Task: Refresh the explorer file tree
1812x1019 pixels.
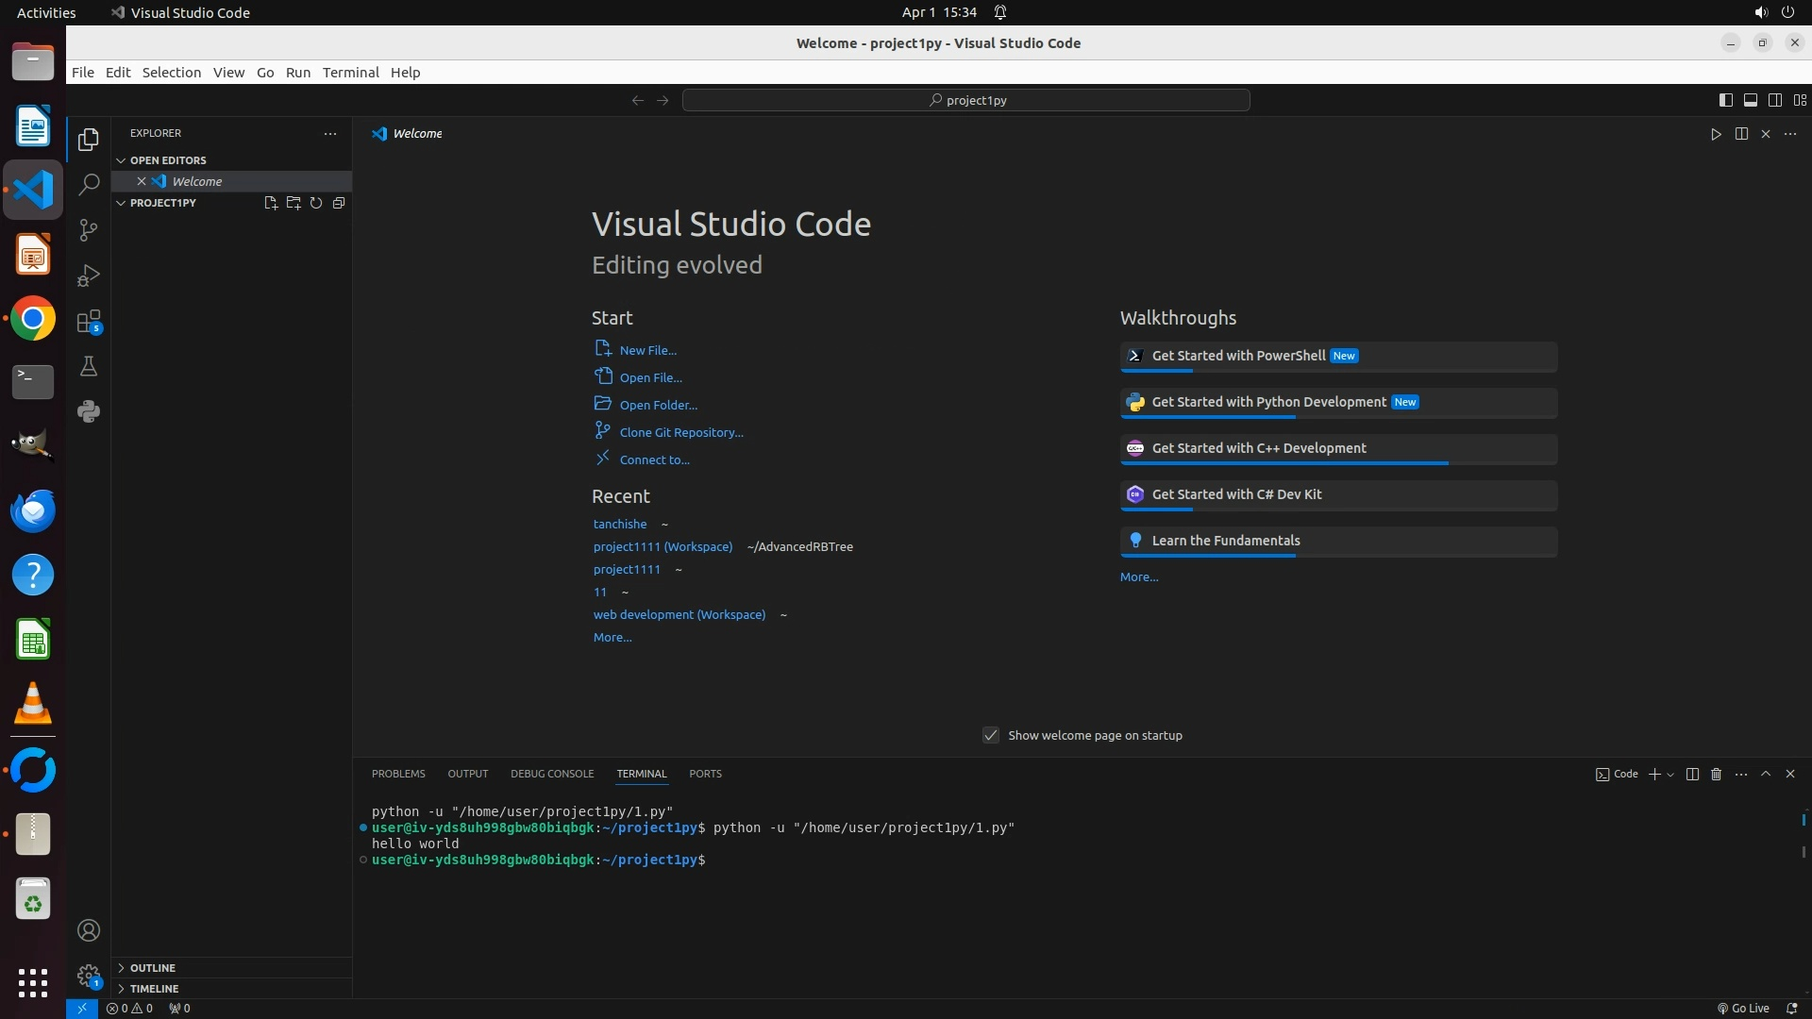Action: pos(316,203)
